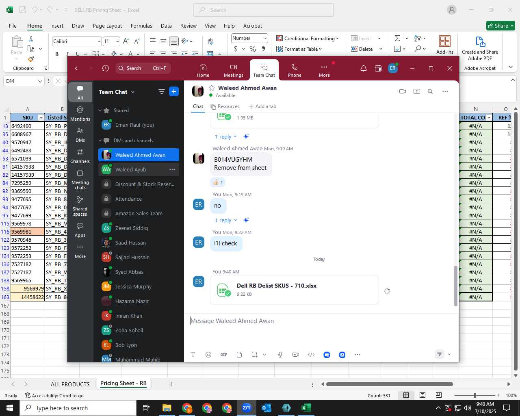Viewport: 520px width, 416px height.
Task: Record audio message microphone icon
Action: [x=280, y=355]
